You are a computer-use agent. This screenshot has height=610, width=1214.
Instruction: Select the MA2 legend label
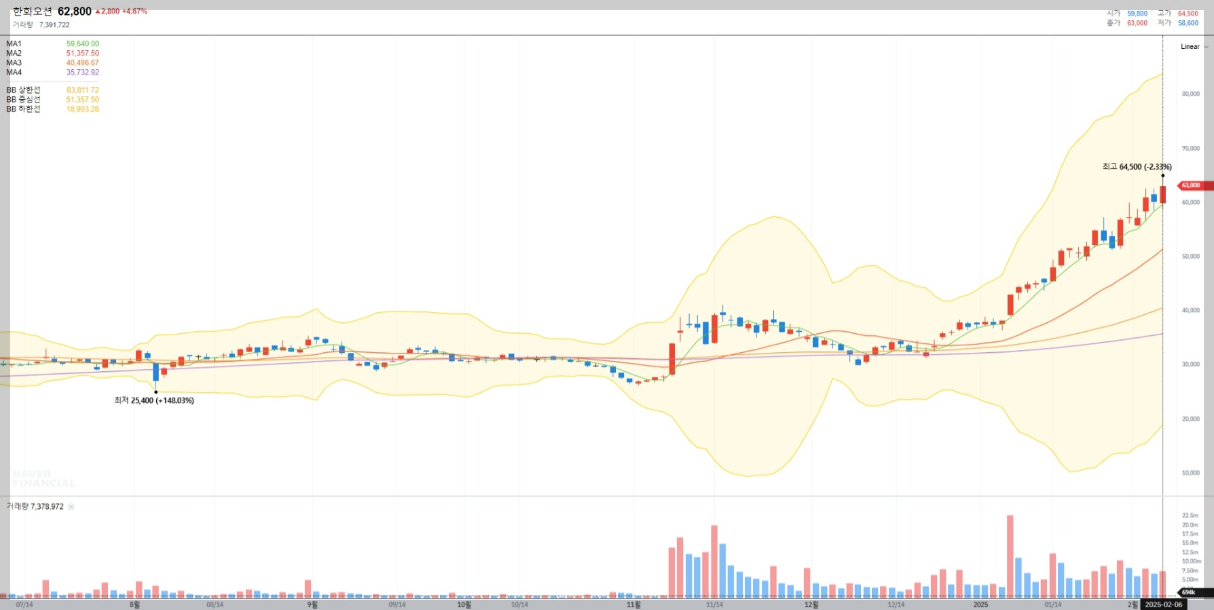pyautogui.click(x=14, y=54)
